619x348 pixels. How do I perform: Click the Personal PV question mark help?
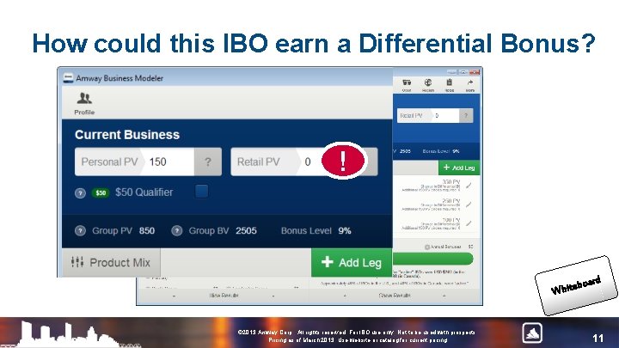(208, 162)
